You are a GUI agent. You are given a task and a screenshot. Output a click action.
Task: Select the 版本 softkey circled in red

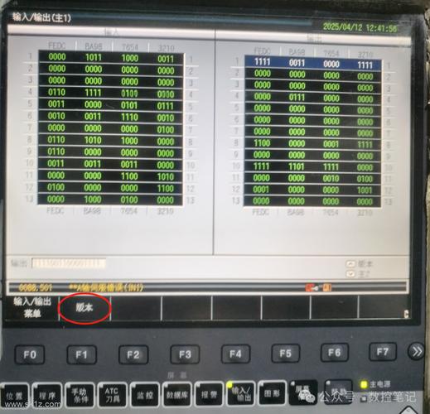click(x=84, y=308)
